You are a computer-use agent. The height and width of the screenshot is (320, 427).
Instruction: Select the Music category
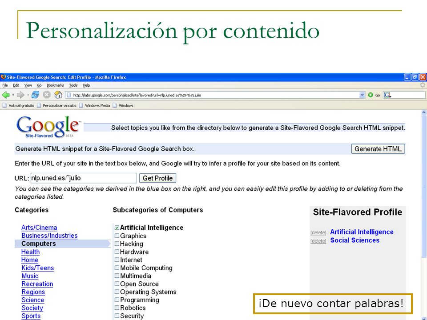point(30,276)
